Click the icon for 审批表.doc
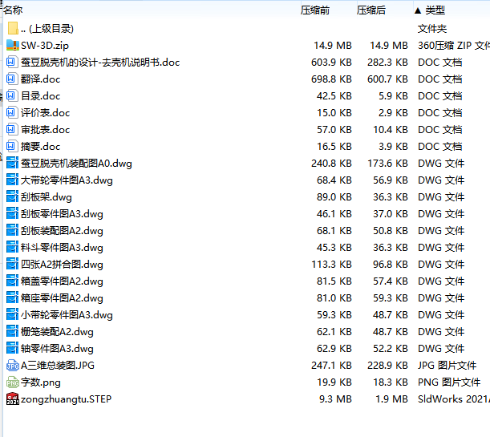 tap(11, 130)
